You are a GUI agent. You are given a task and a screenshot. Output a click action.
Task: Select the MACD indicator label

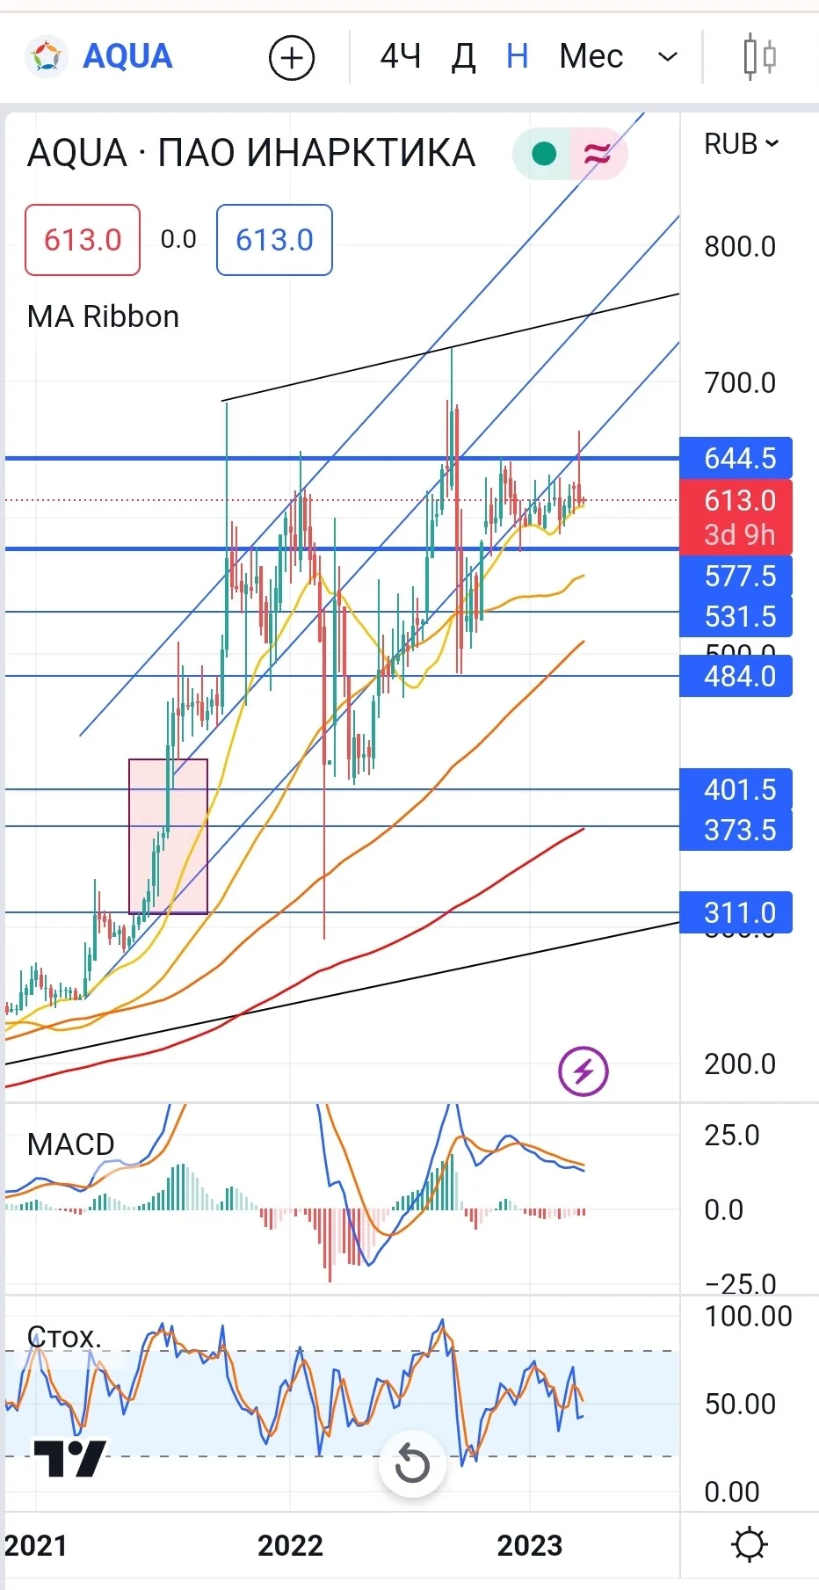(x=71, y=1143)
